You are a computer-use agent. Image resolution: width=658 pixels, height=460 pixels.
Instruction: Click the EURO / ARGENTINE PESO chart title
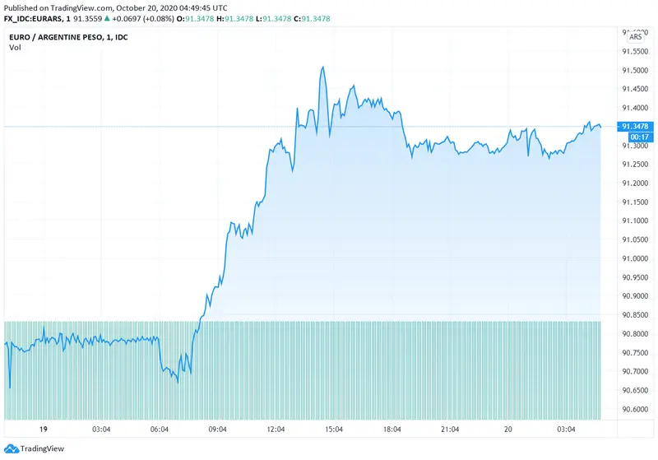[62, 37]
